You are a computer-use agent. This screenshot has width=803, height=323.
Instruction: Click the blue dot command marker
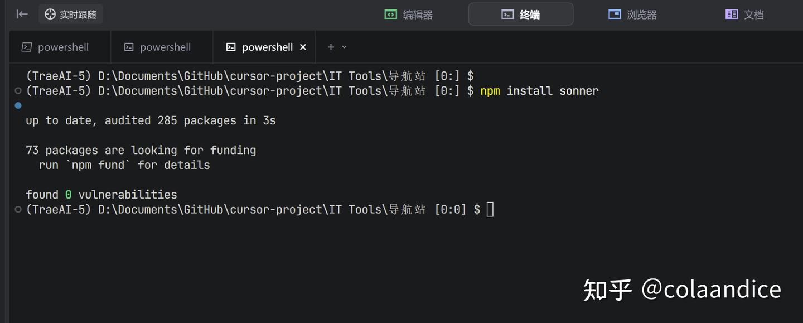(x=18, y=105)
